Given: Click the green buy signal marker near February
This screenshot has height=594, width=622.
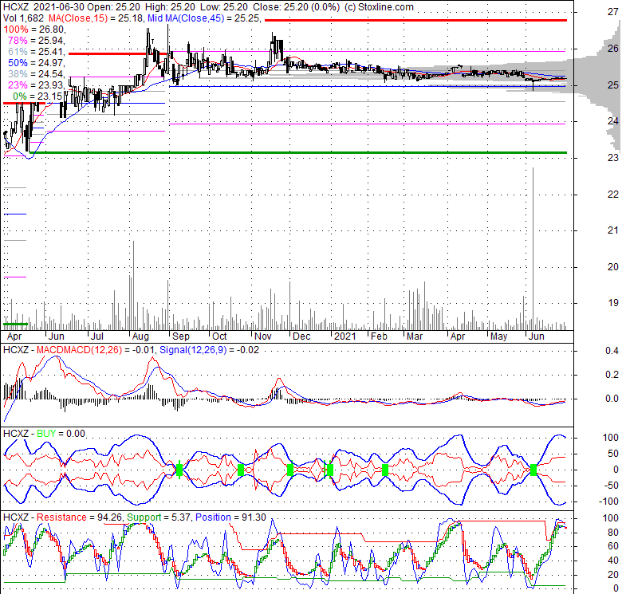Looking at the screenshot, I should pos(385,470).
